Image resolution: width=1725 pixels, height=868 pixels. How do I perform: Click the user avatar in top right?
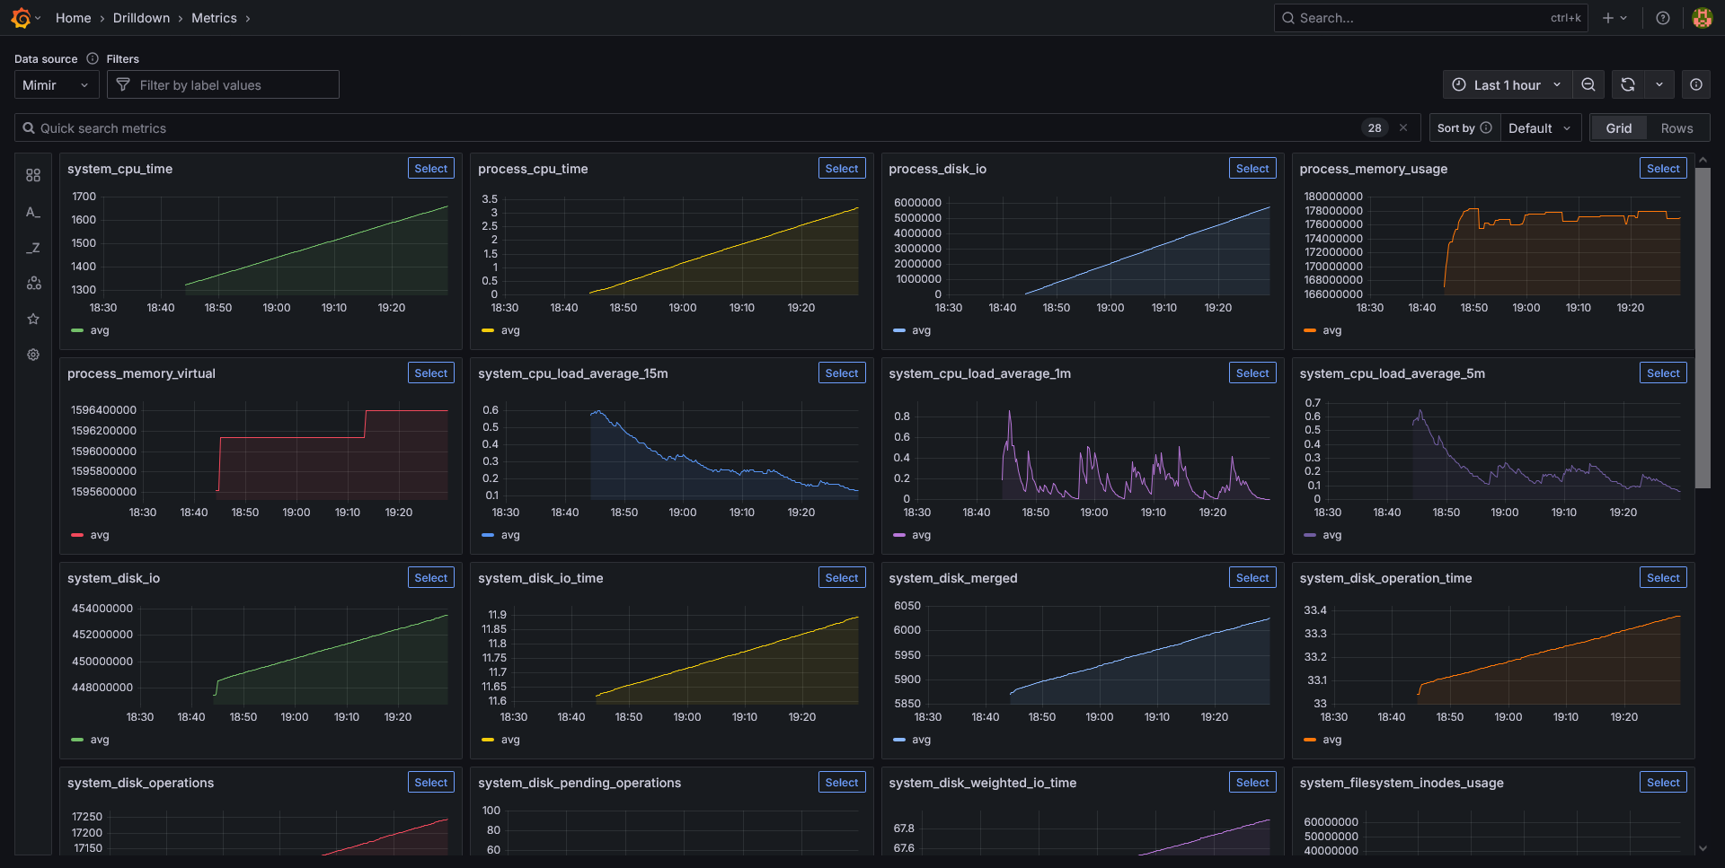1702,18
